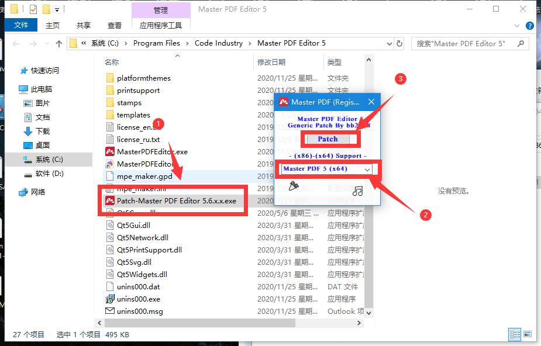The height and width of the screenshot is (346, 541).
Task: Select 此电脑 in navigation pane
Action: click(41, 89)
